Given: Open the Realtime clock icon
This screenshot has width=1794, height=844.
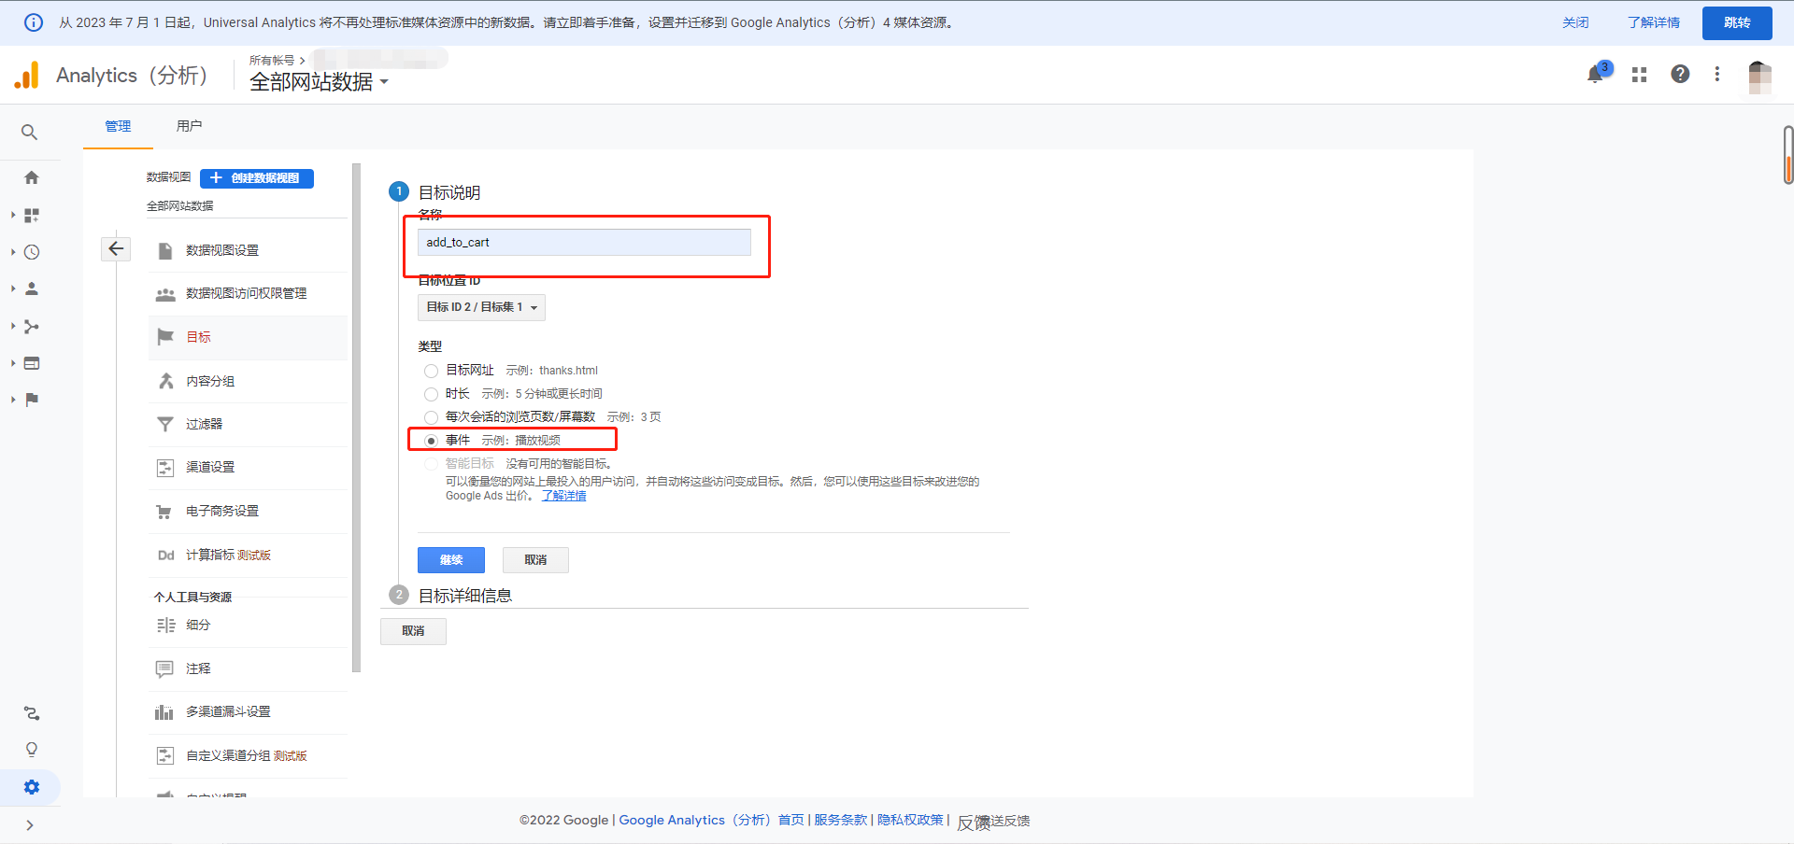Looking at the screenshot, I should click(x=32, y=252).
